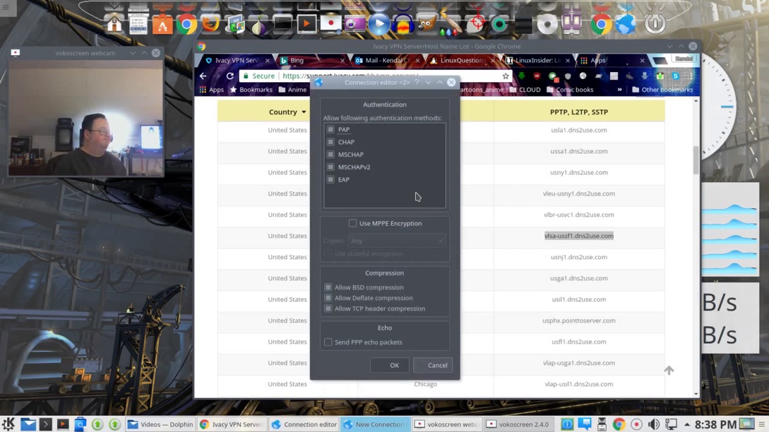Screen dimensions: 769x432
Task: Reload the page in Chrome
Action: [x=229, y=76]
